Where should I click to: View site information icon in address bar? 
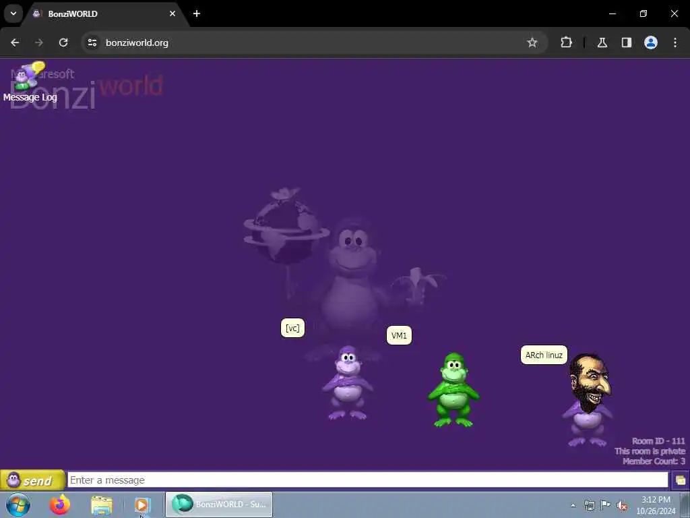(92, 42)
